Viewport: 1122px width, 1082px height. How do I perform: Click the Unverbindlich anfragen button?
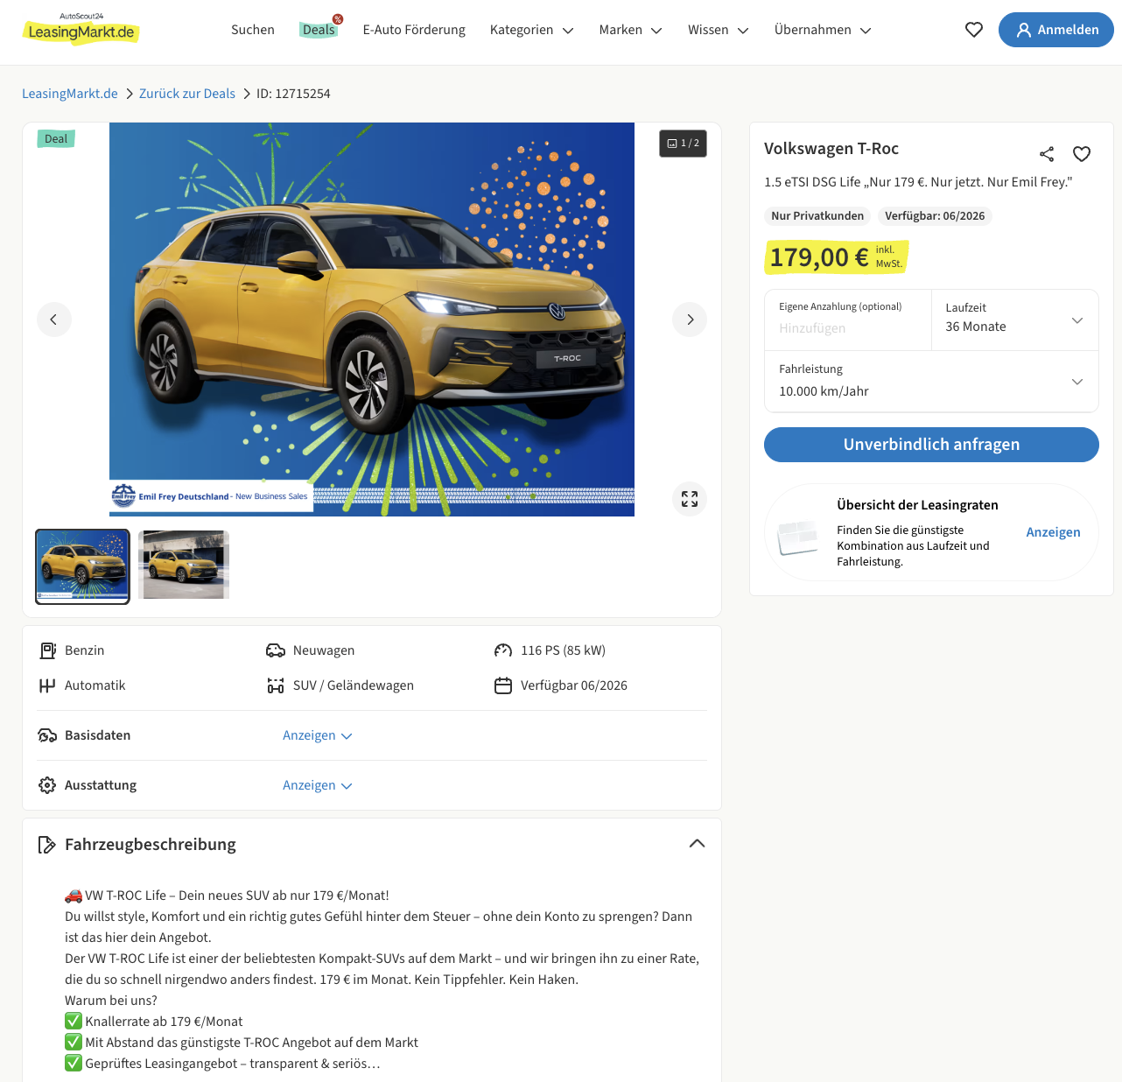pos(931,445)
